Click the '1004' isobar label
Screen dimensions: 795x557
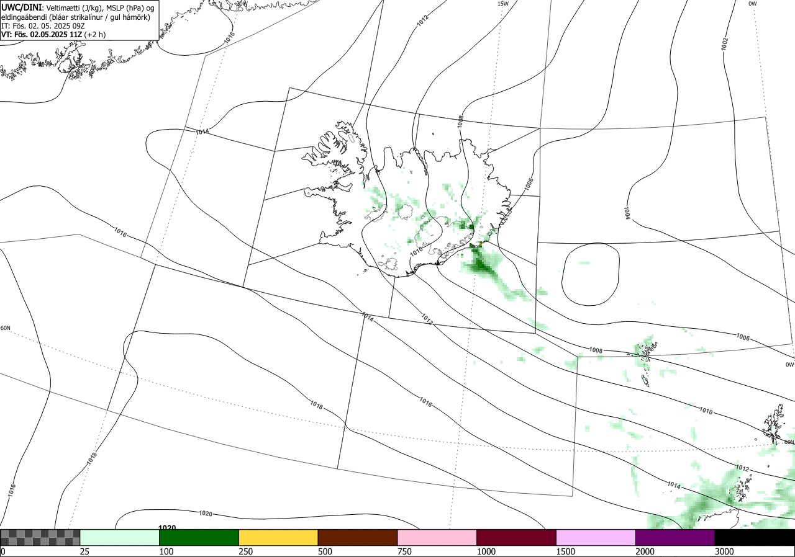[x=628, y=213]
